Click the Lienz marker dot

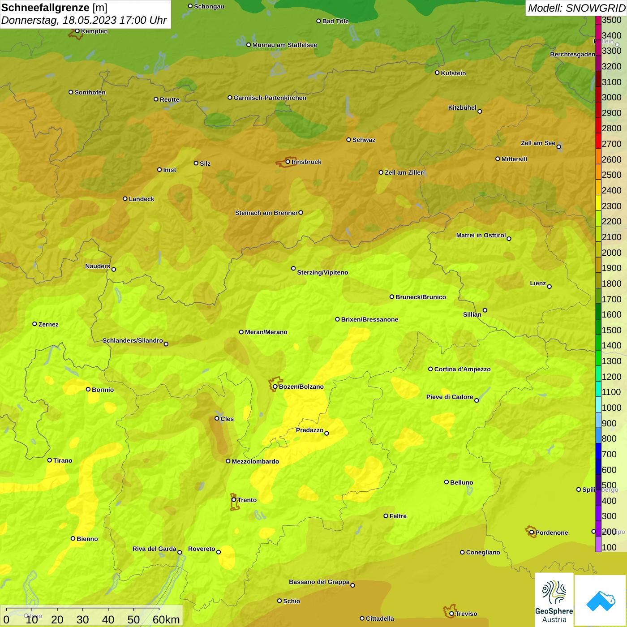pyautogui.click(x=550, y=287)
